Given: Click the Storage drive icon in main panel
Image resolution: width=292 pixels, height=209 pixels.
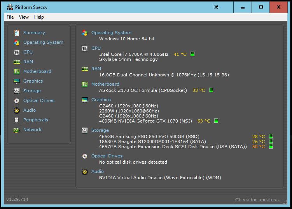Looking at the screenshot, I should tap(85, 130).
